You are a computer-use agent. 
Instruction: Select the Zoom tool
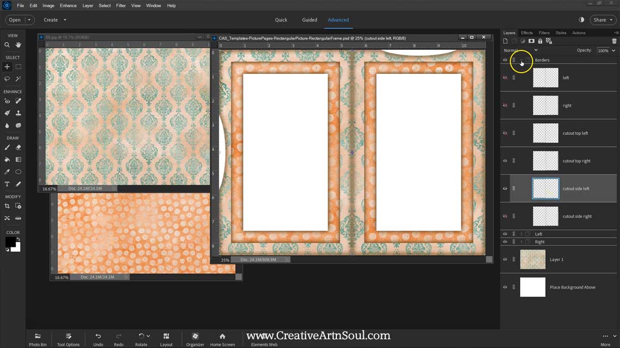tap(7, 45)
